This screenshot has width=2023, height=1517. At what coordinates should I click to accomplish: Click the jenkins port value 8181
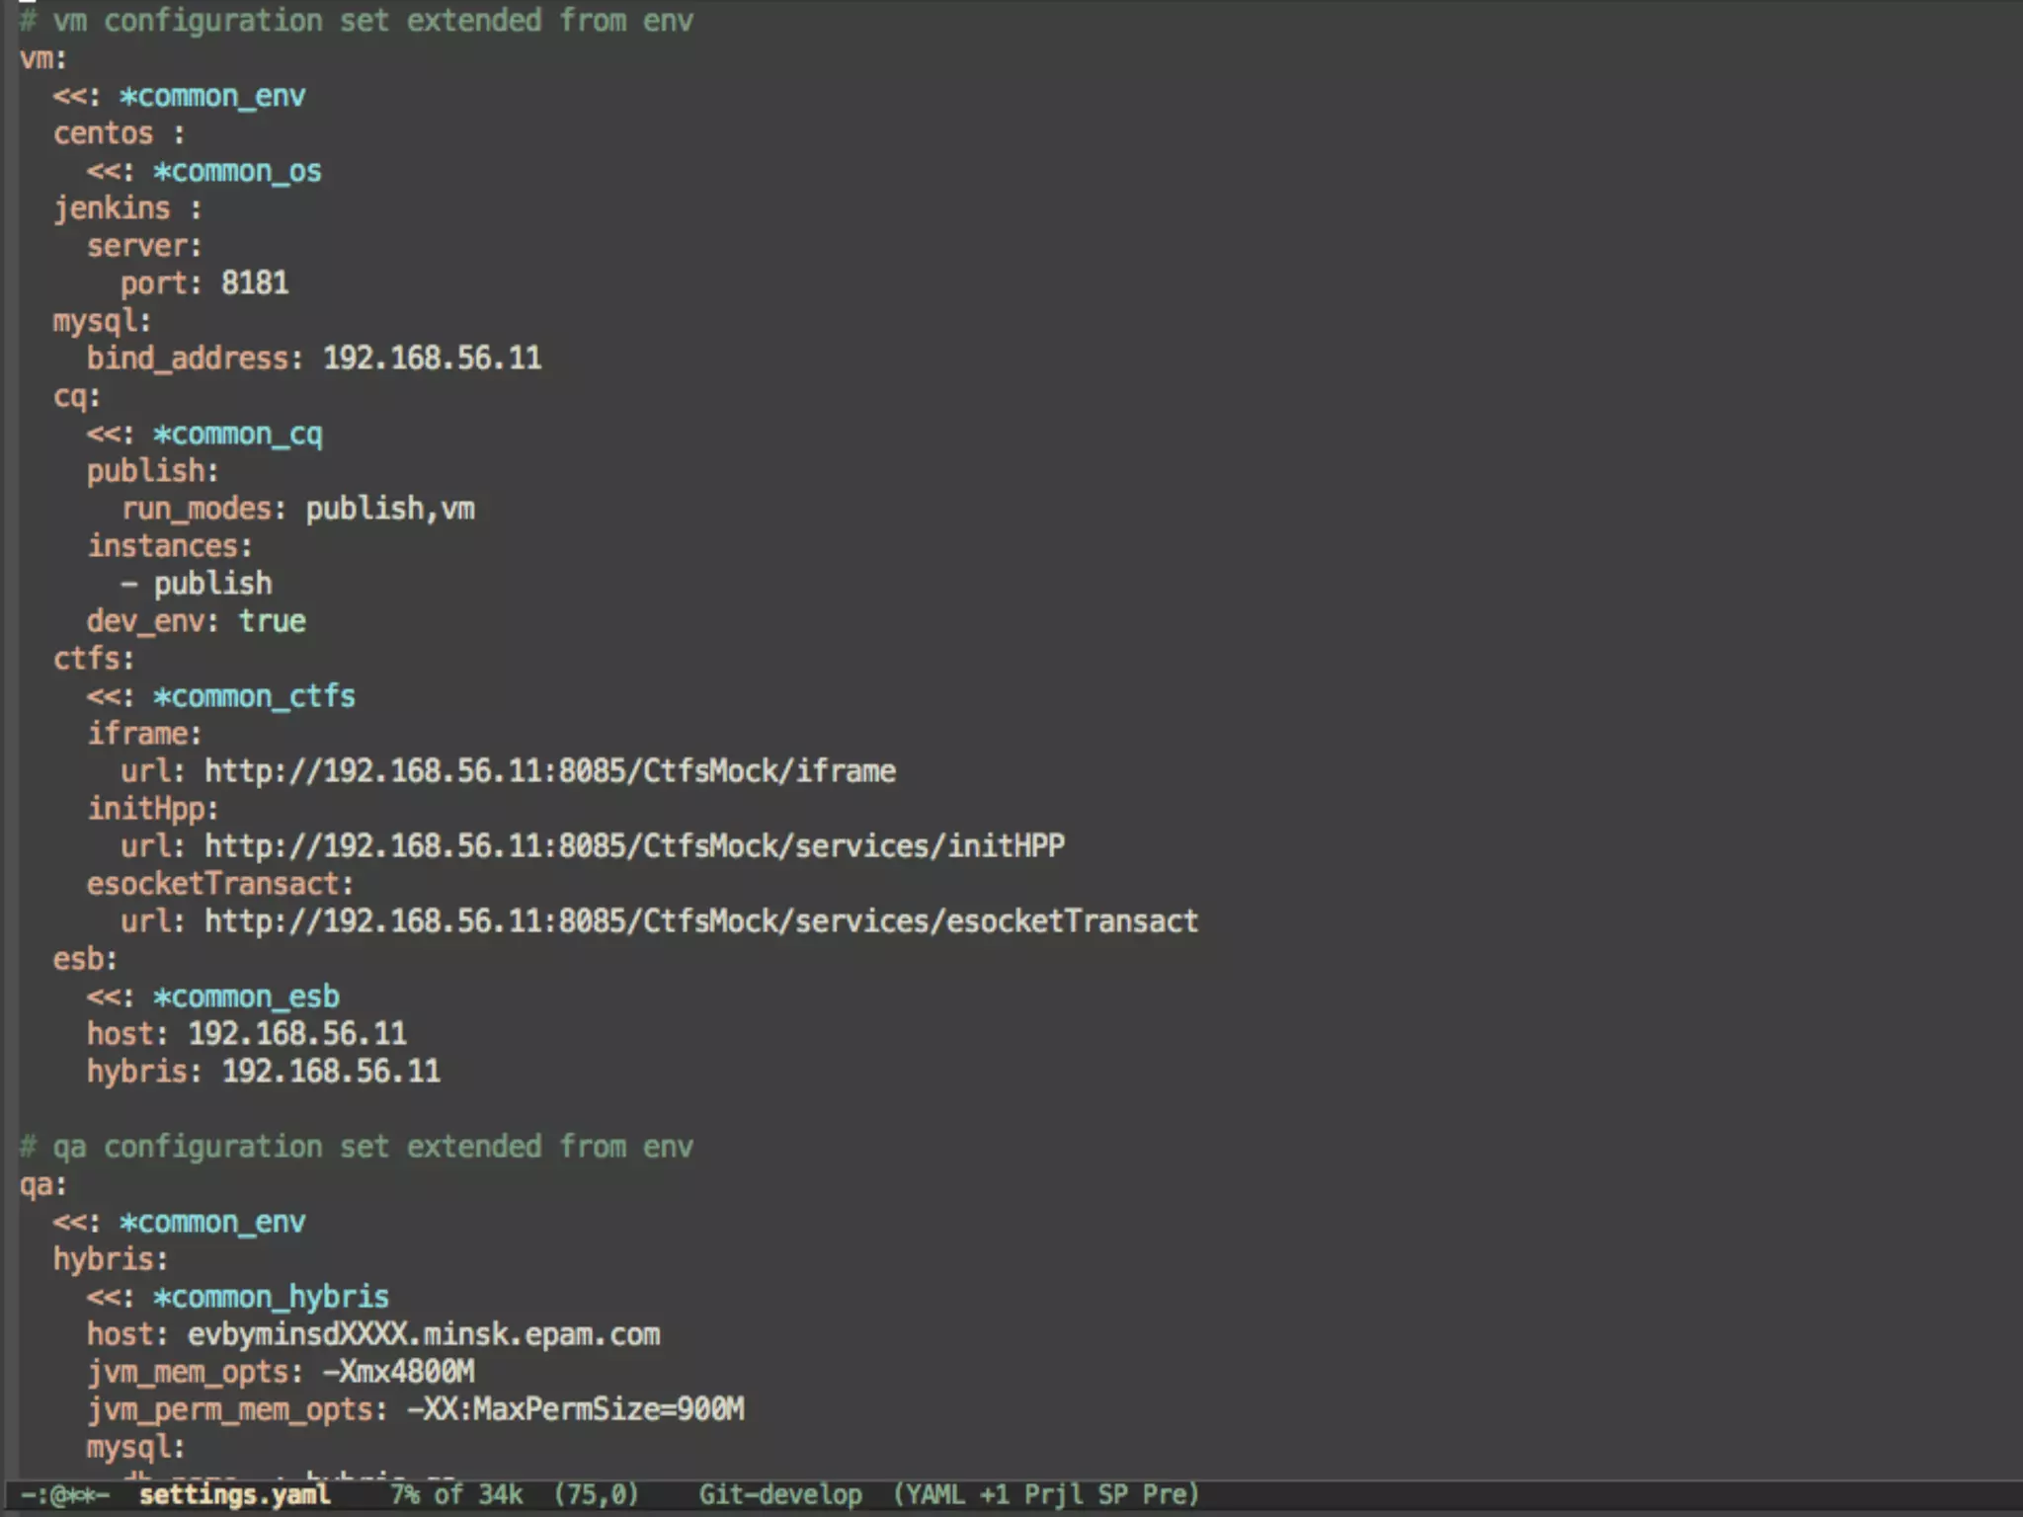(255, 283)
